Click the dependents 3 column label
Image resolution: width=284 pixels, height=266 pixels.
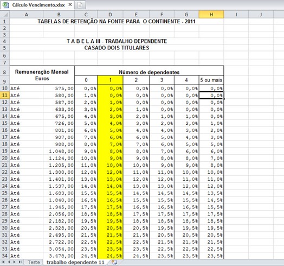pos(162,80)
